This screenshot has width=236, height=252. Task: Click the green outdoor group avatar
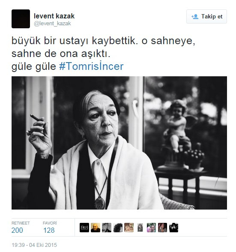[x=151, y=228]
